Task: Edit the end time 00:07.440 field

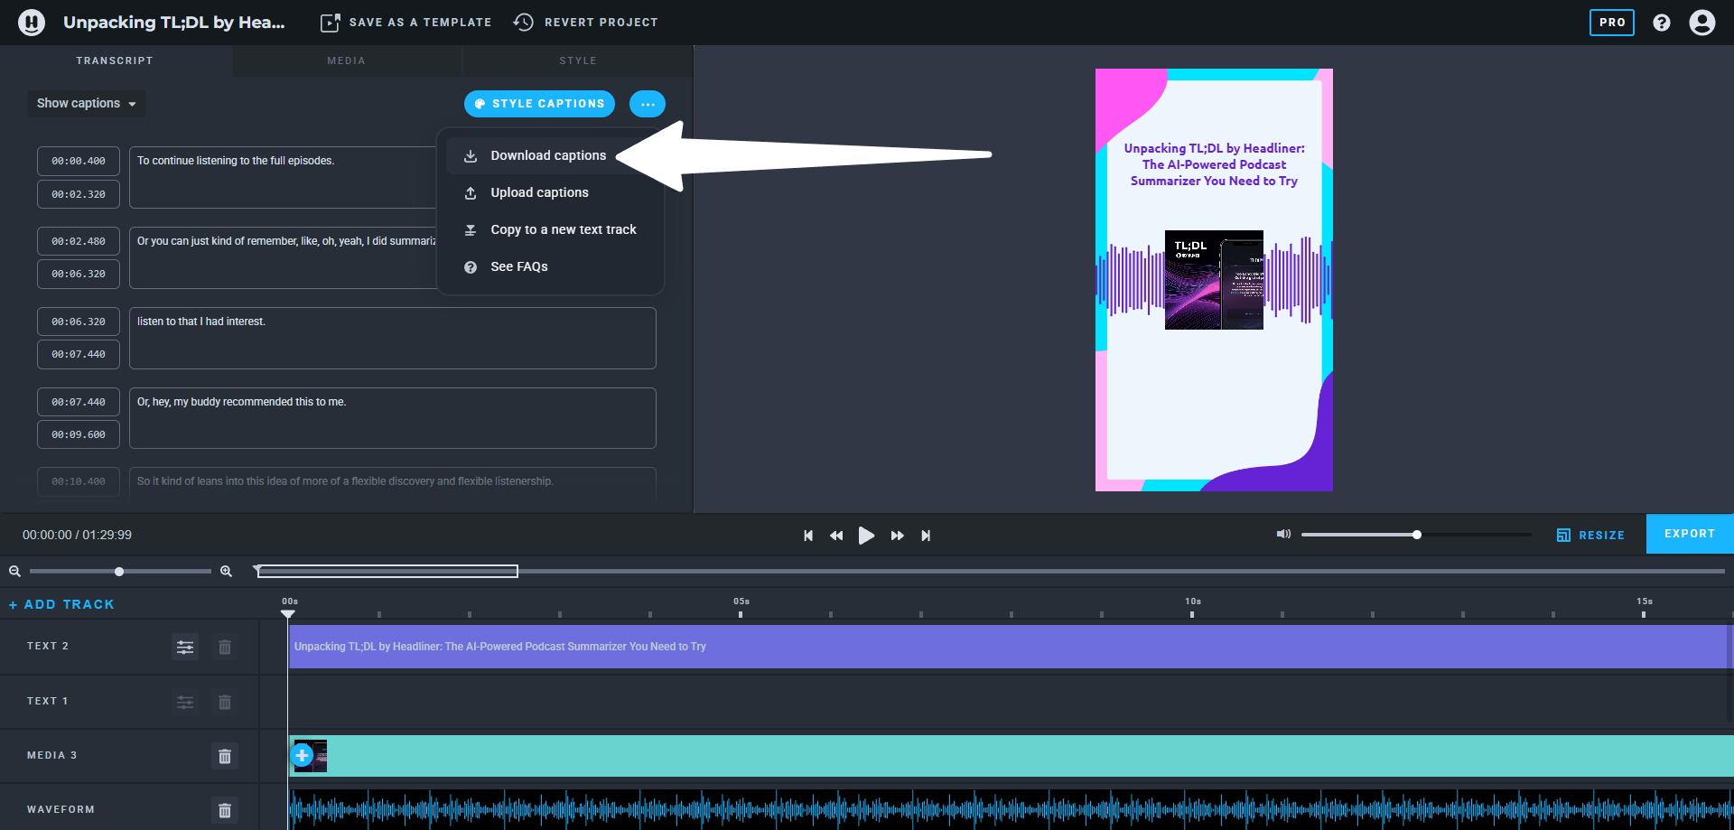Action: click(79, 354)
